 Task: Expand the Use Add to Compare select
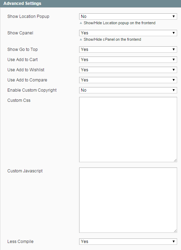[128, 80]
